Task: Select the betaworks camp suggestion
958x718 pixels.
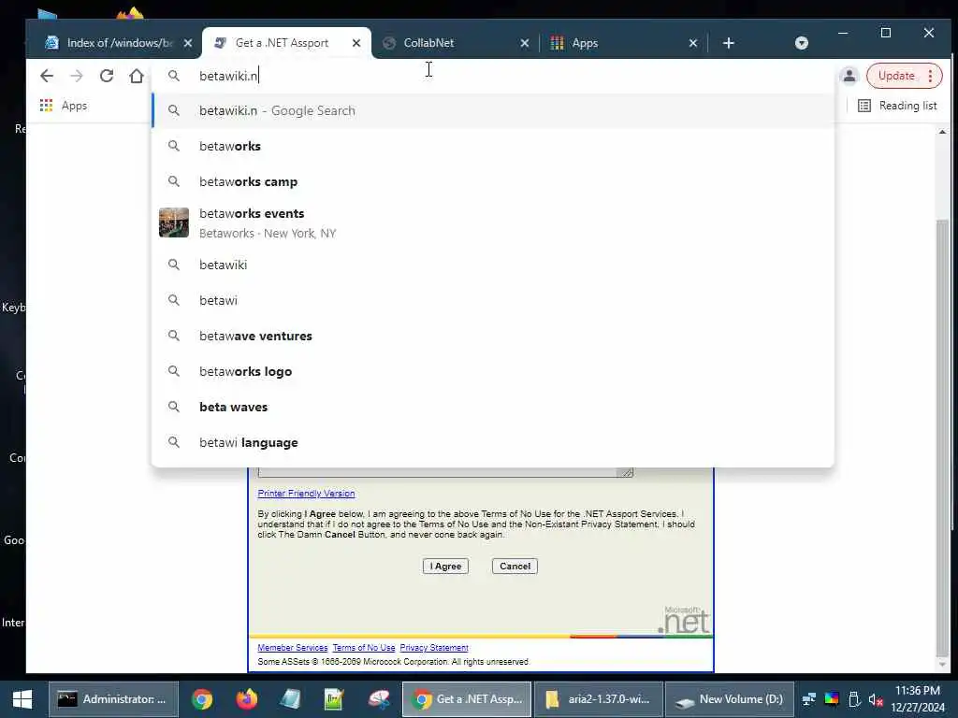Action: point(492,181)
